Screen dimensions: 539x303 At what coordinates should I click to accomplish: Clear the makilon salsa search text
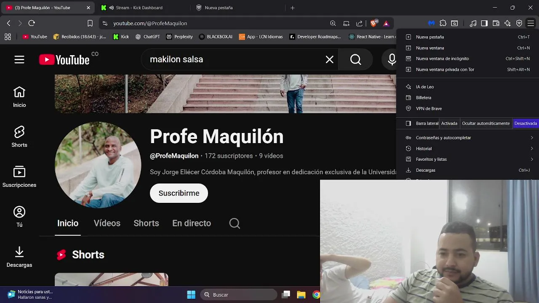329,60
